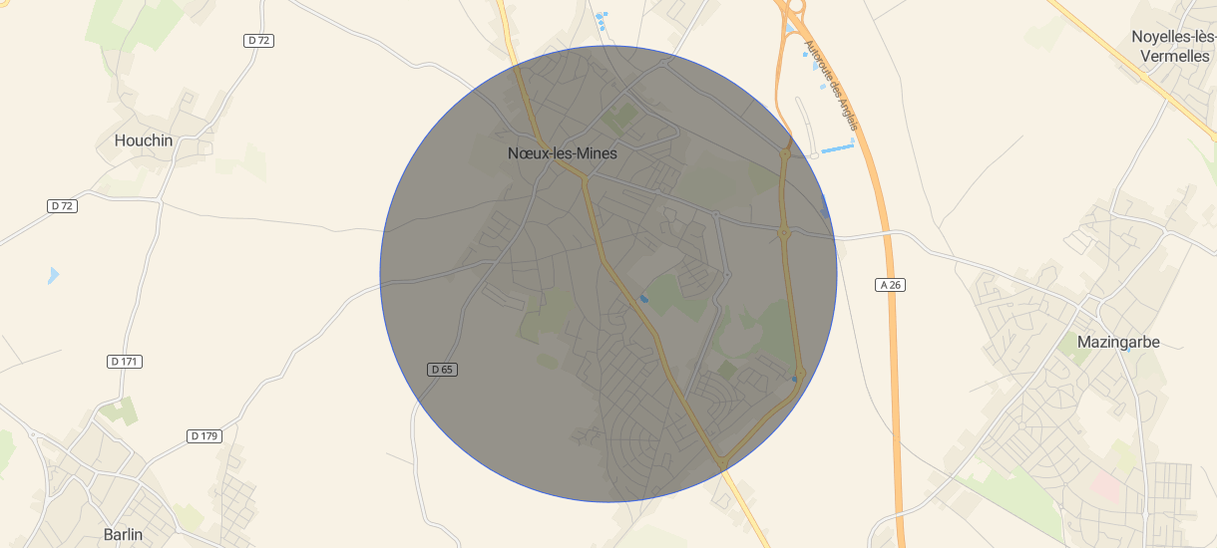The height and width of the screenshot is (548, 1217).
Task: Click the Mazingarbe town label
Action: click(x=1118, y=342)
